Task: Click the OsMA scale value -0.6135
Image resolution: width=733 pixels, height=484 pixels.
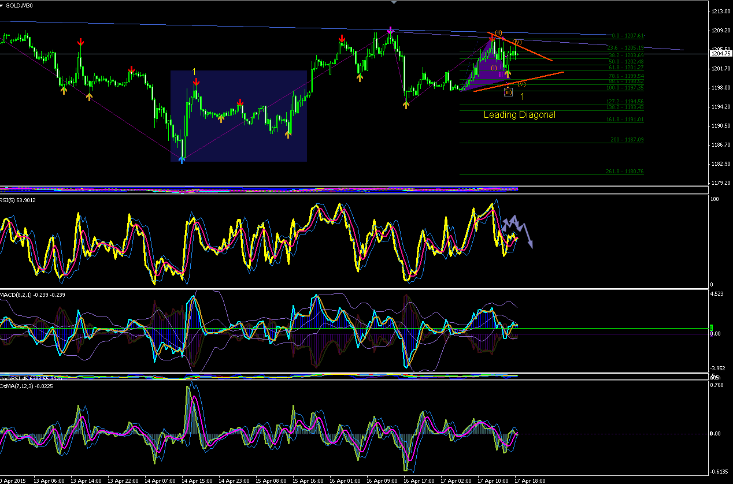Action: [719, 471]
